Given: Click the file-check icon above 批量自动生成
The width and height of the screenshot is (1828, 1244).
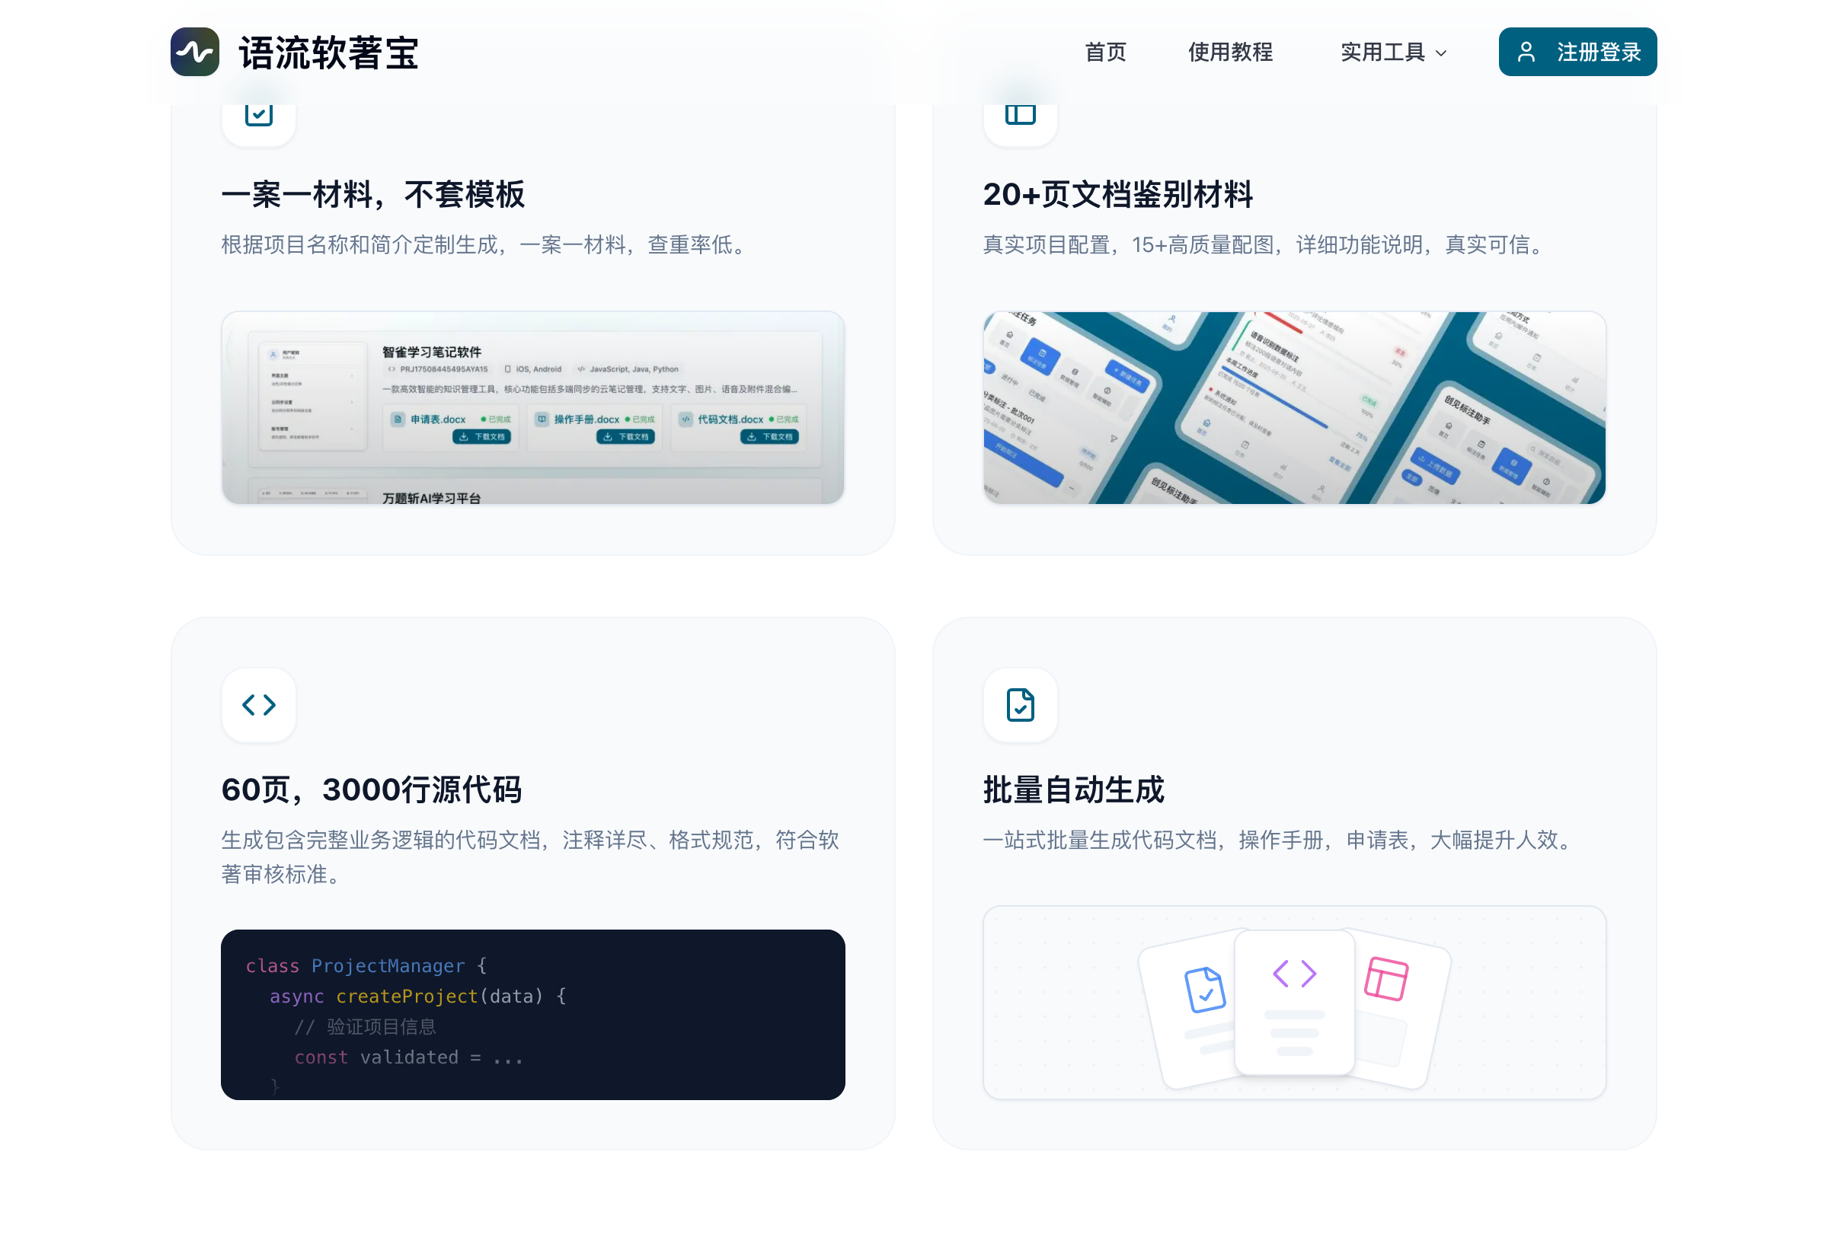Looking at the screenshot, I should point(1019,704).
